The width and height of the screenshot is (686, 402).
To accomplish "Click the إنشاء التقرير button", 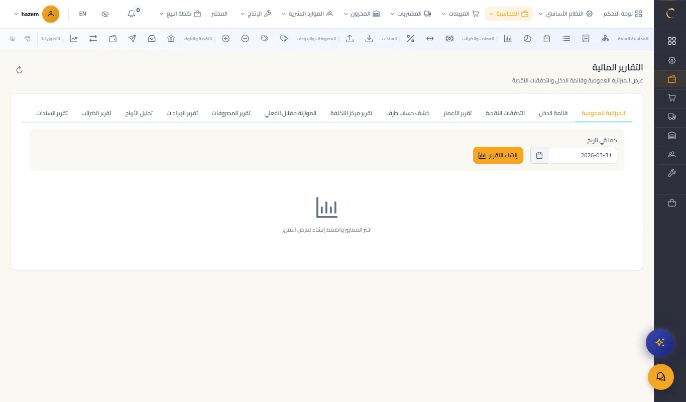I will pos(498,155).
